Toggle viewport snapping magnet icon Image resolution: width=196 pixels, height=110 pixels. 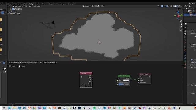click(x=96, y=6)
